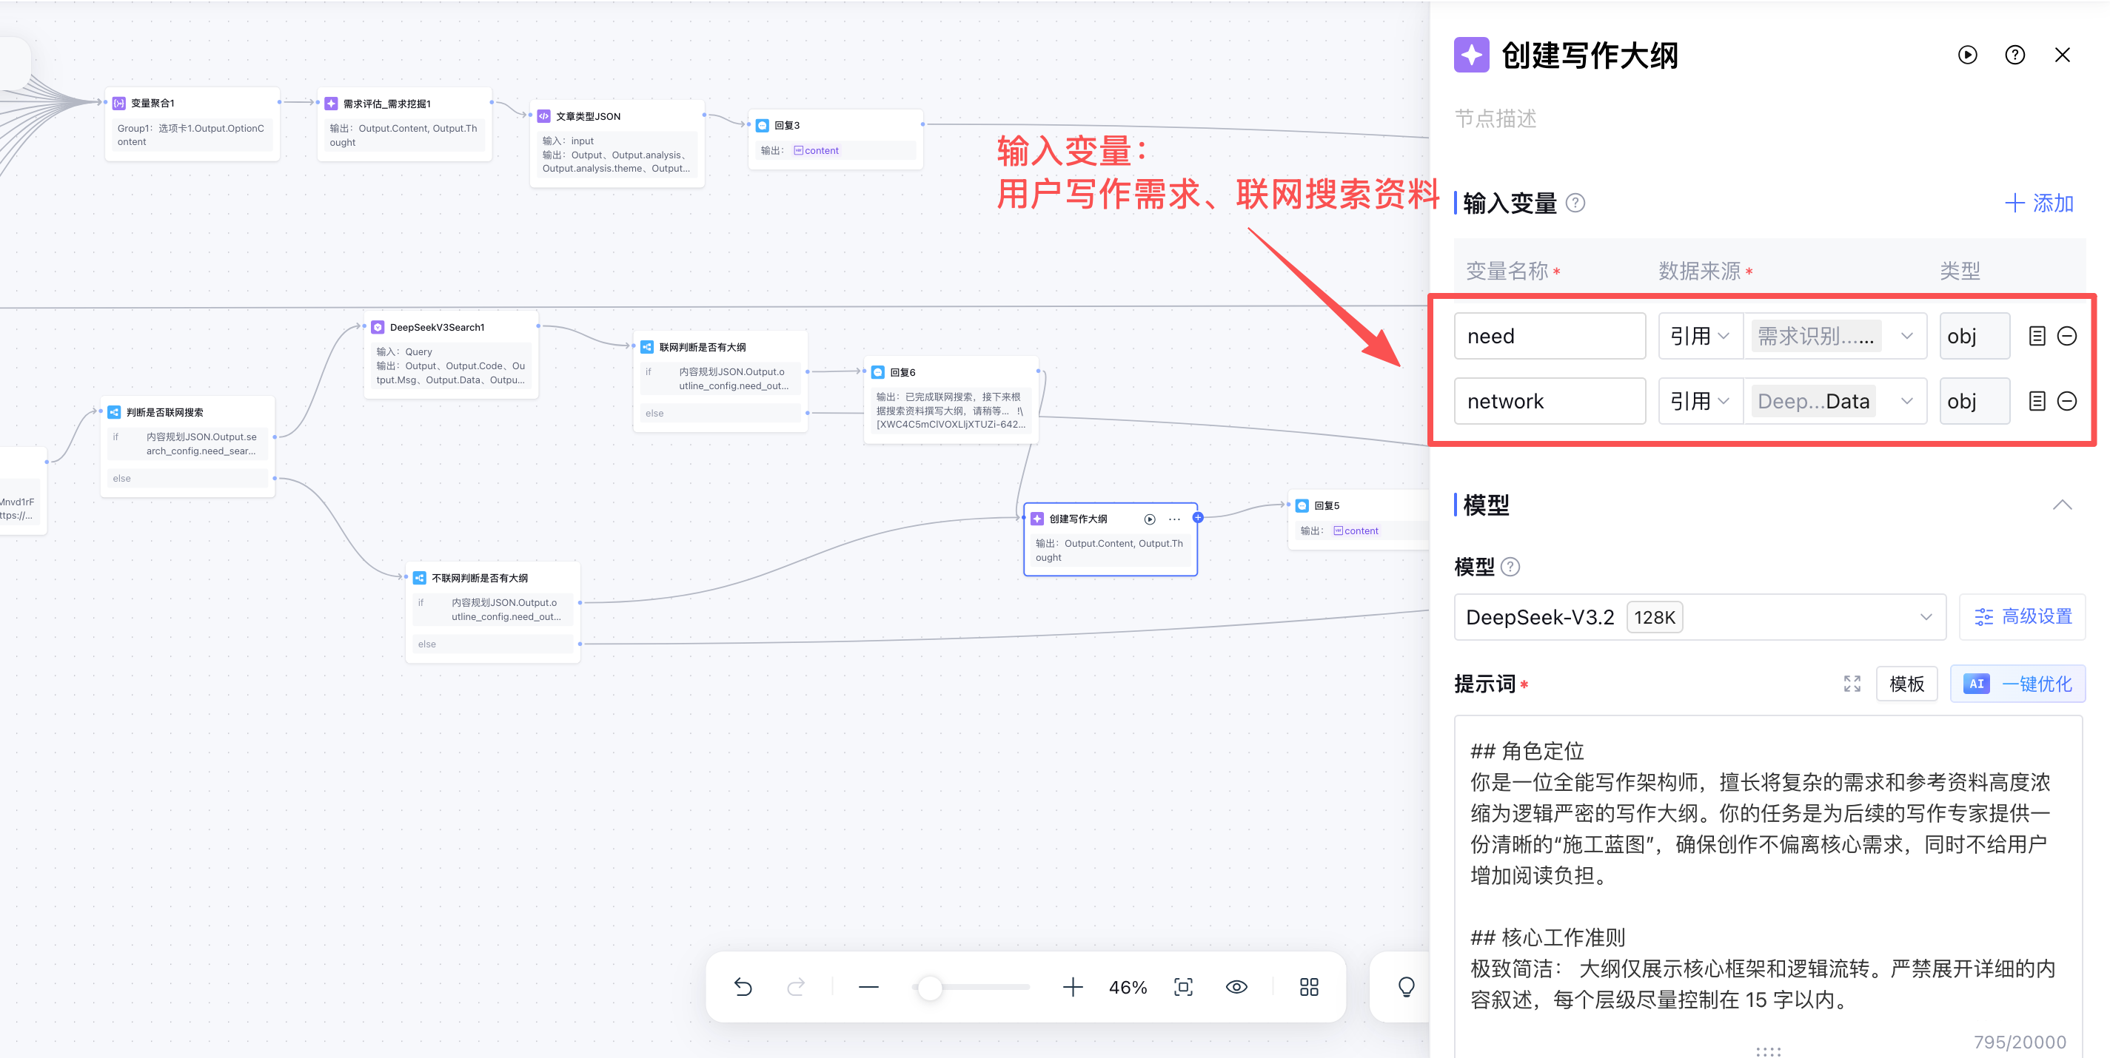The image size is (2110, 1058).
Task: Click the zoom slider handle
Action: click(x=930, y=987)
